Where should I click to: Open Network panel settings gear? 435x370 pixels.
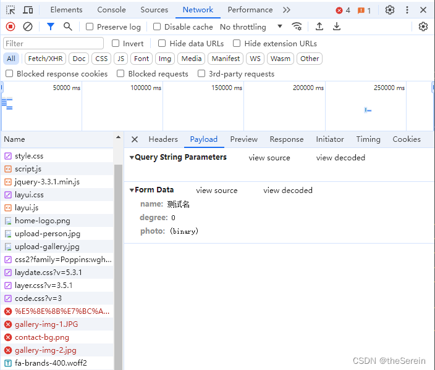[423, 27]
